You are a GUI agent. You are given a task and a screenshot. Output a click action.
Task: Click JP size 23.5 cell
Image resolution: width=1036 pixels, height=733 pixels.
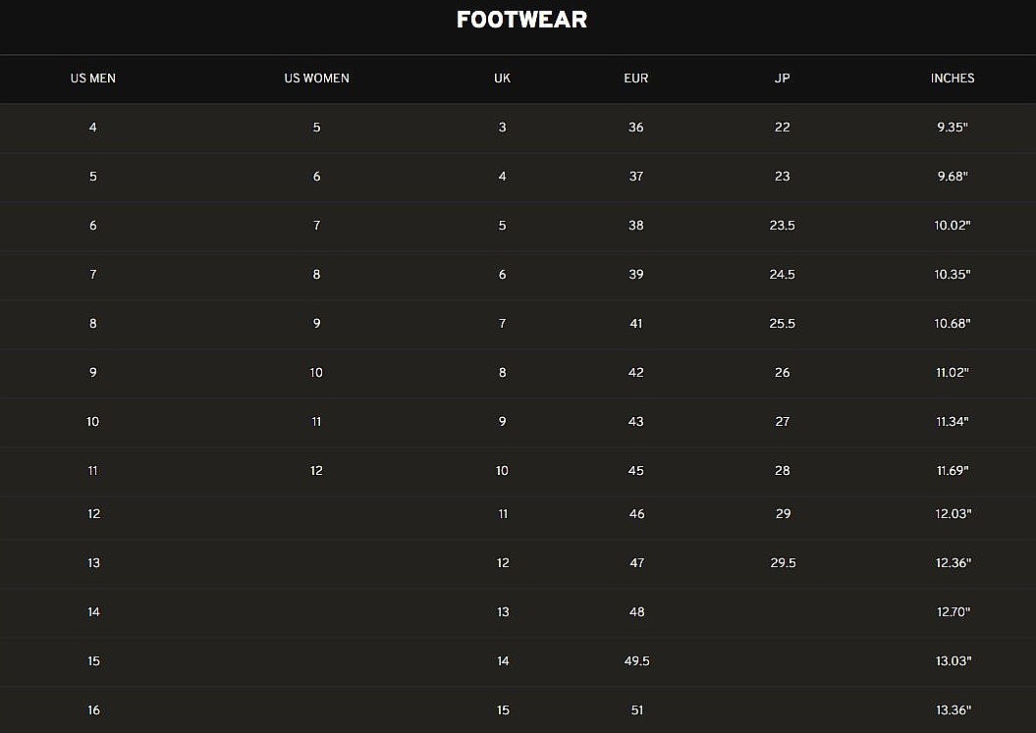(x=782, y=226)
